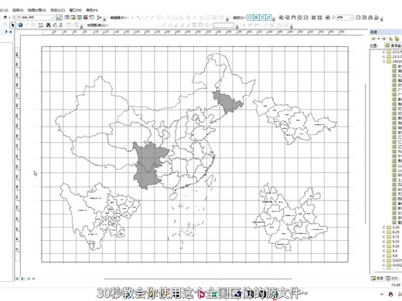The image size is (402, 301).
Task: Switch to Data View button
Action: point(17,279)
